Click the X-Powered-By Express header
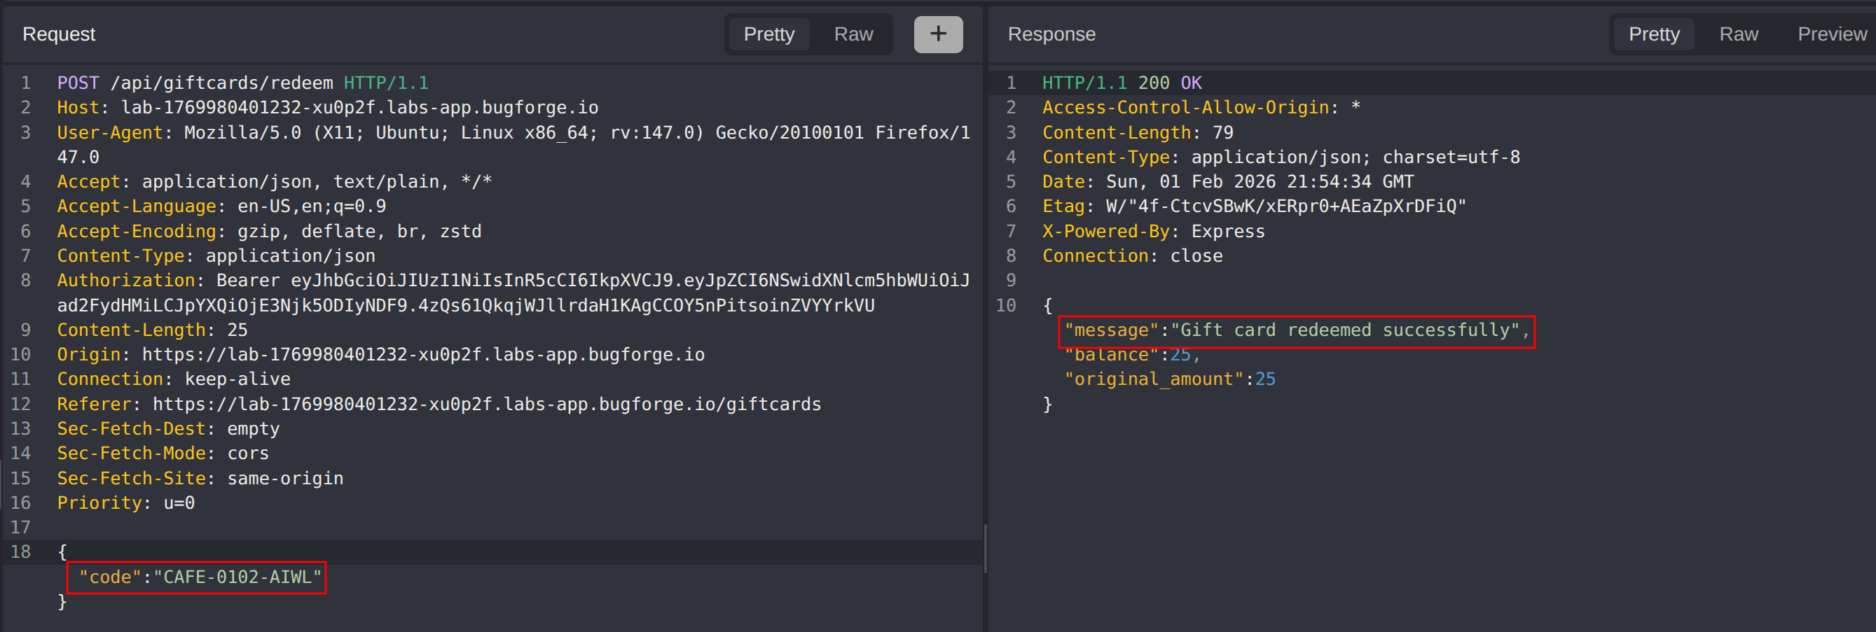 coord(1153,231)
